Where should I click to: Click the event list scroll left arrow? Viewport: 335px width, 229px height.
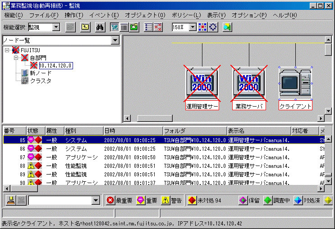point(7,189)
